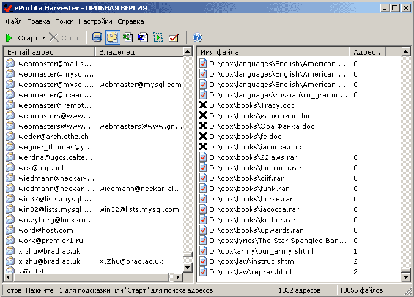Export addresses with the Word icon

click(x=143, y=37)
